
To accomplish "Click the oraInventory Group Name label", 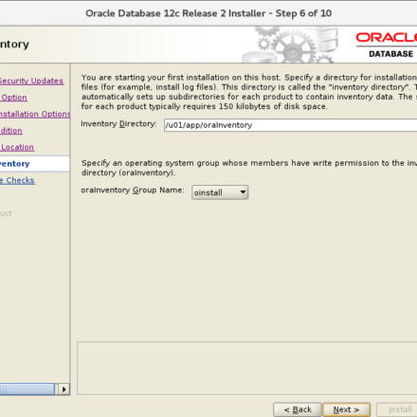I will [133, 190].
